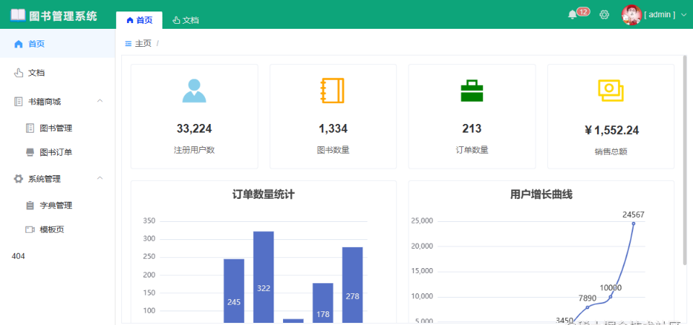The image size is (693, 325).
Task: Click the 33,224 registered users value
Action: [194, 129]
